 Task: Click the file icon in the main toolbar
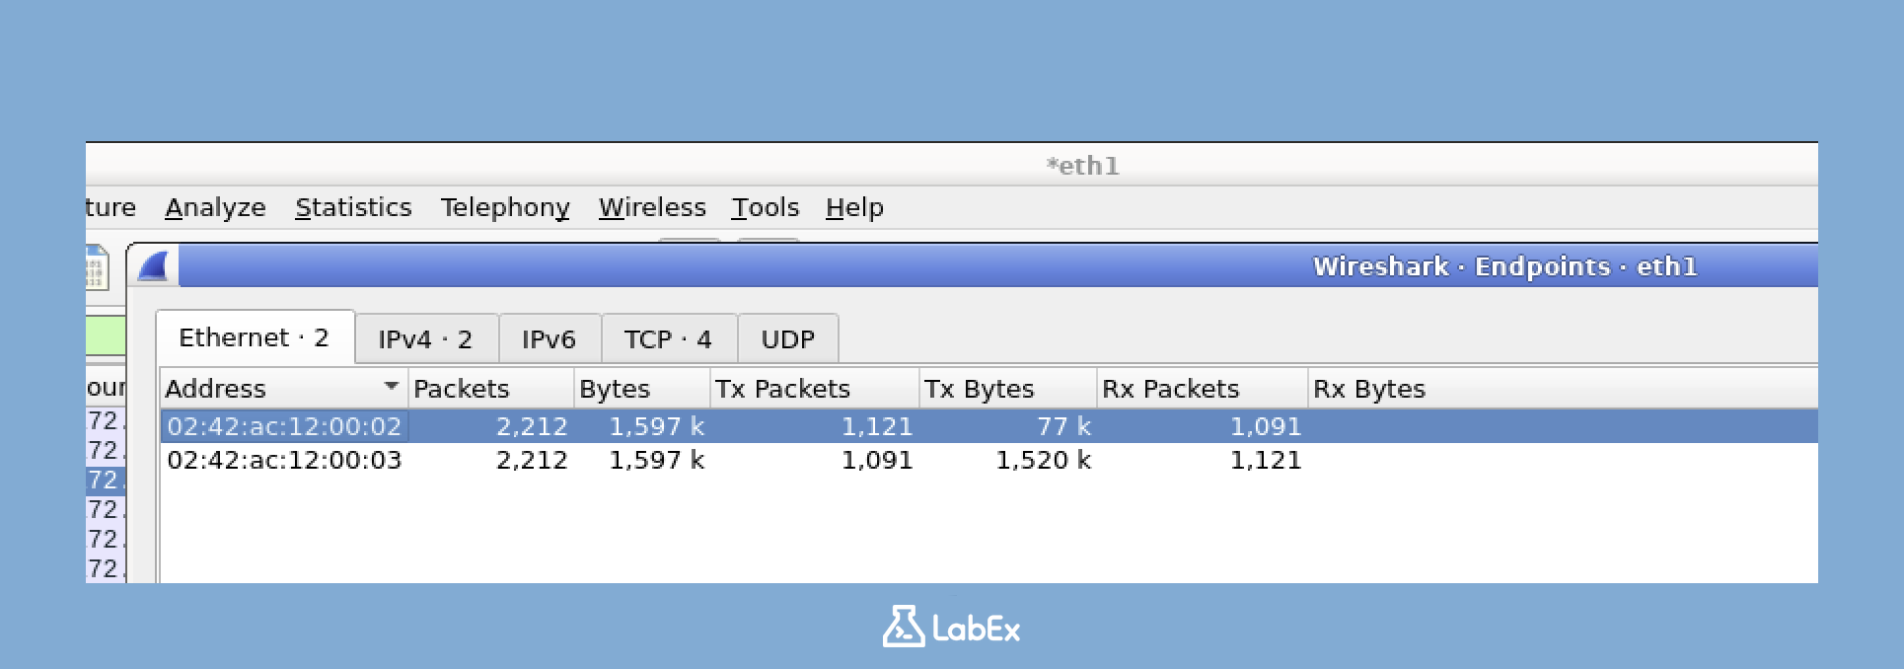[x=95, y=267]
